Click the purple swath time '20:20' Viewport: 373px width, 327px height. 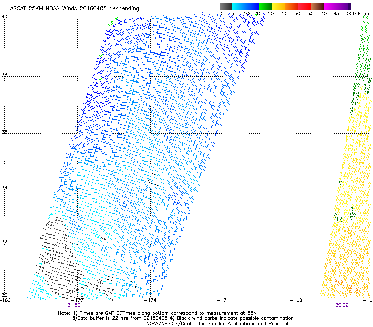pyautogui.click(x=342, y=305)
